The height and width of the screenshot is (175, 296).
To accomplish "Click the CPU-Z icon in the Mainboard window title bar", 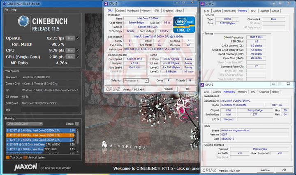I will point(203,85).
